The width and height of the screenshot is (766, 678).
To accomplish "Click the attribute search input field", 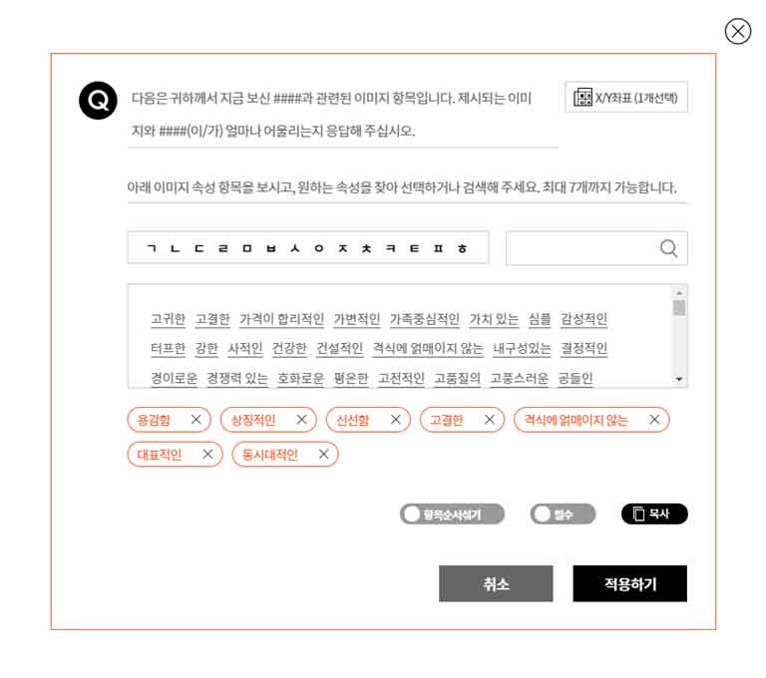I will [582, 248].
